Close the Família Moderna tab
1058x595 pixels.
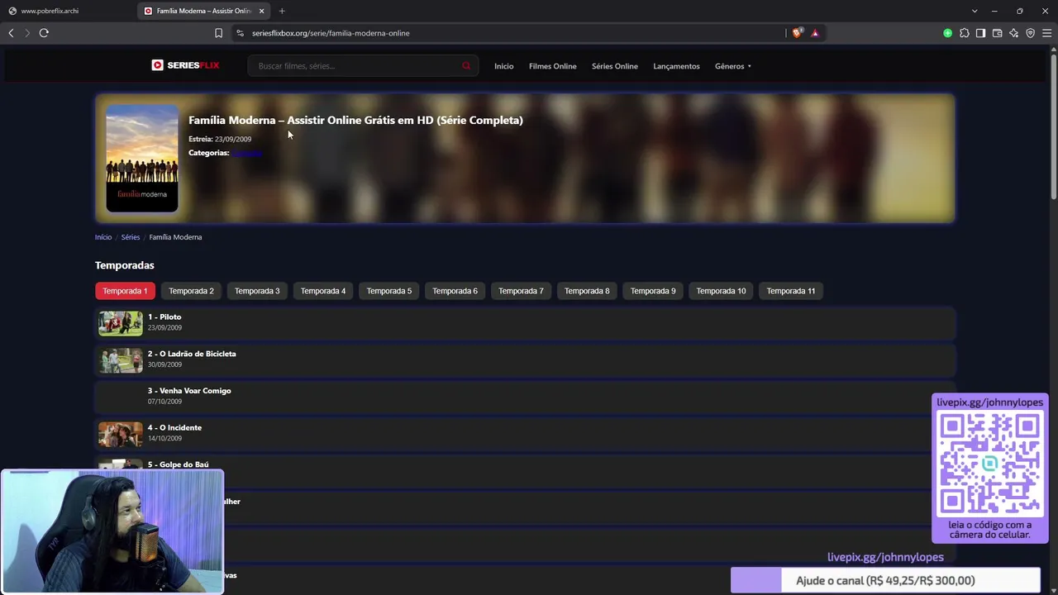coord(262,11)
